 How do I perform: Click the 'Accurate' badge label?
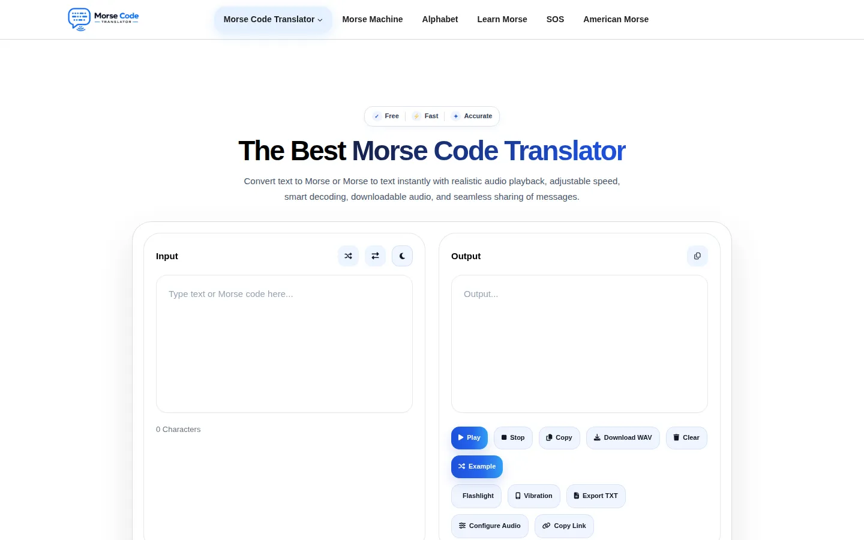pyautogui.click(x=478, y=116)
